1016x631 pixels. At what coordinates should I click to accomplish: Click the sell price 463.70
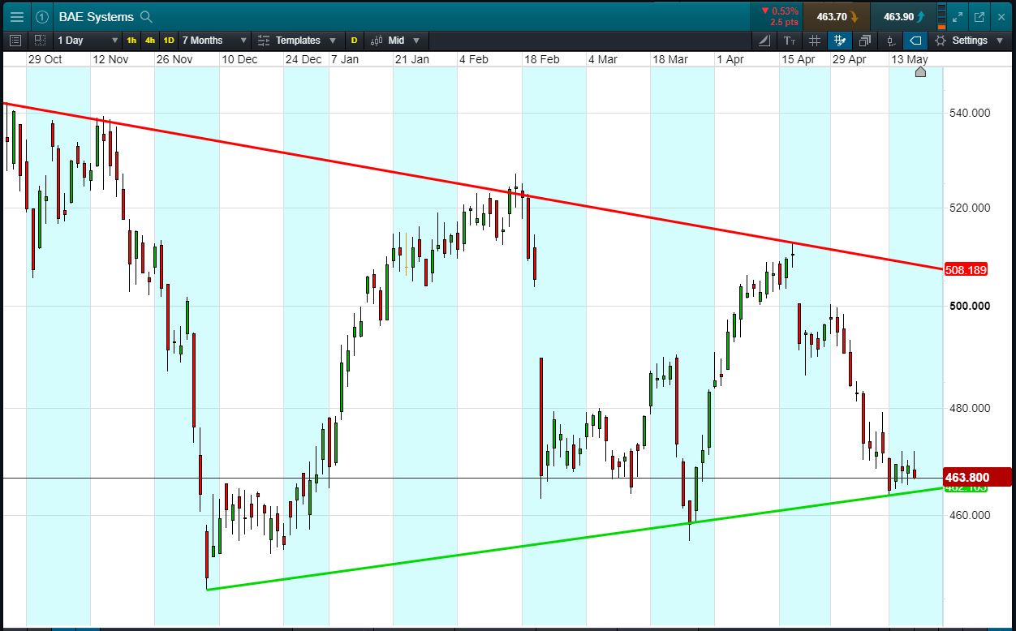pos(838,16)
